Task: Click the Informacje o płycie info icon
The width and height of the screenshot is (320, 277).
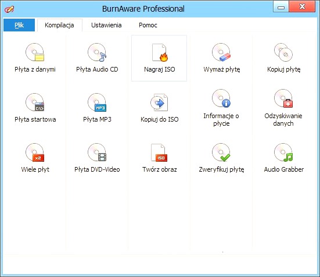Action: 221,98
